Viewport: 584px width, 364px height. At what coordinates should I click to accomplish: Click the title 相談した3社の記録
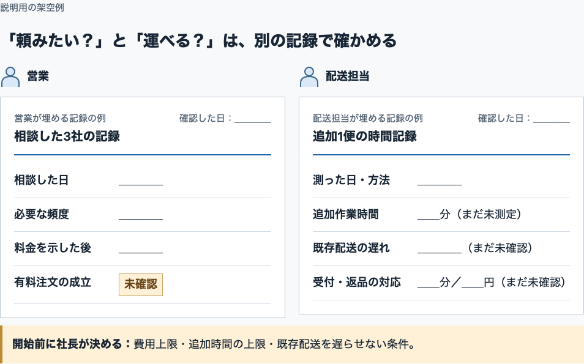(67, 136)
